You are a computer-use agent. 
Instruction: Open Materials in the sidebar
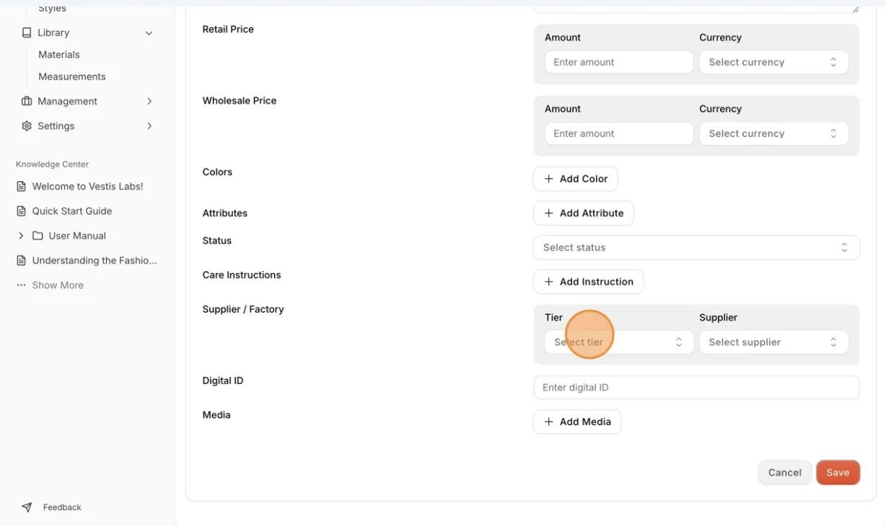tap(59, 55)
